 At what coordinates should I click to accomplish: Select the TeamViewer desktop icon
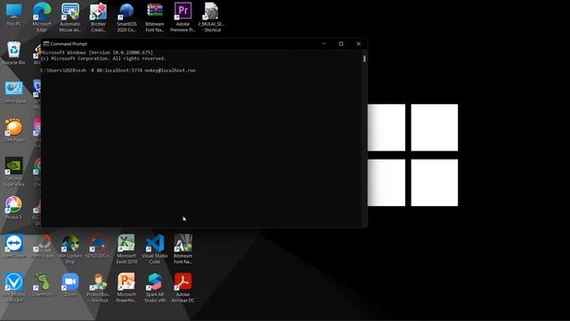14,246
